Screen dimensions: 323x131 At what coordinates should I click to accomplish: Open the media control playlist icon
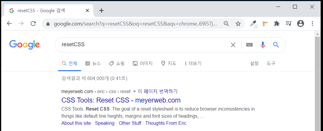click(x=289, y=24)
